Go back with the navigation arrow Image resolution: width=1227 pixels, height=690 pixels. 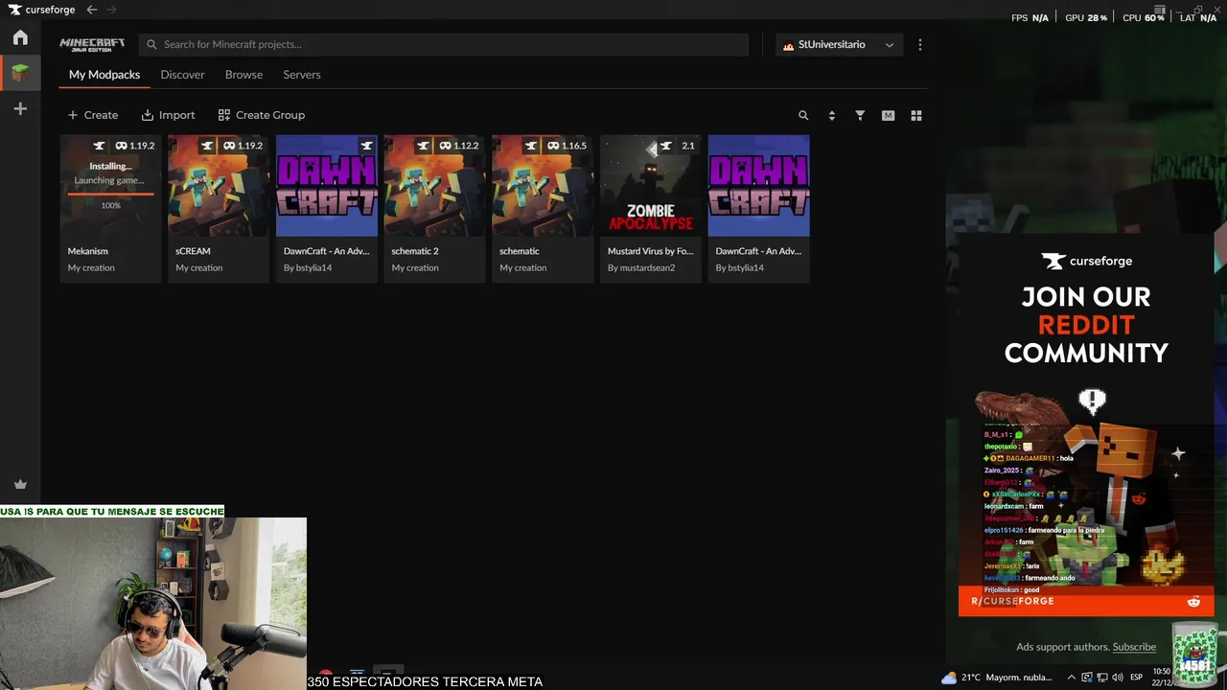click(x=92, y=10)
